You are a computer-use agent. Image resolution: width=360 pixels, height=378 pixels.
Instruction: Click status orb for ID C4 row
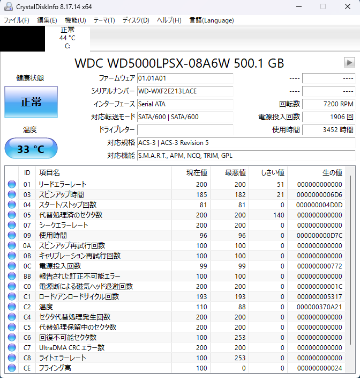pyautogui.click(x=12, y=317)
